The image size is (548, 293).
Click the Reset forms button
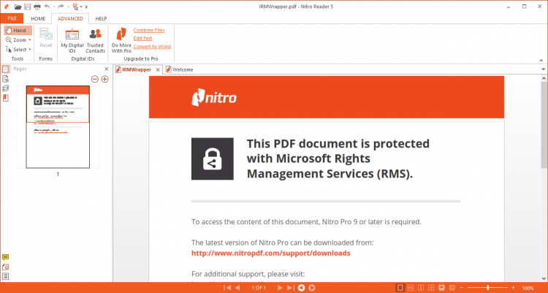(x=46, y=38)
